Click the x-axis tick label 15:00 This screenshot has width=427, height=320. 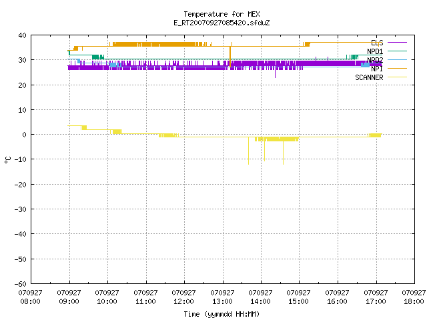pyautogui.click(x=299, y=301)
